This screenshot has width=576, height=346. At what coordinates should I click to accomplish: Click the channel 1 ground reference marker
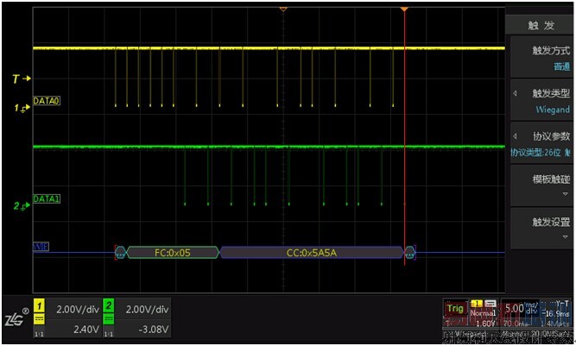(x=22, y=108)
